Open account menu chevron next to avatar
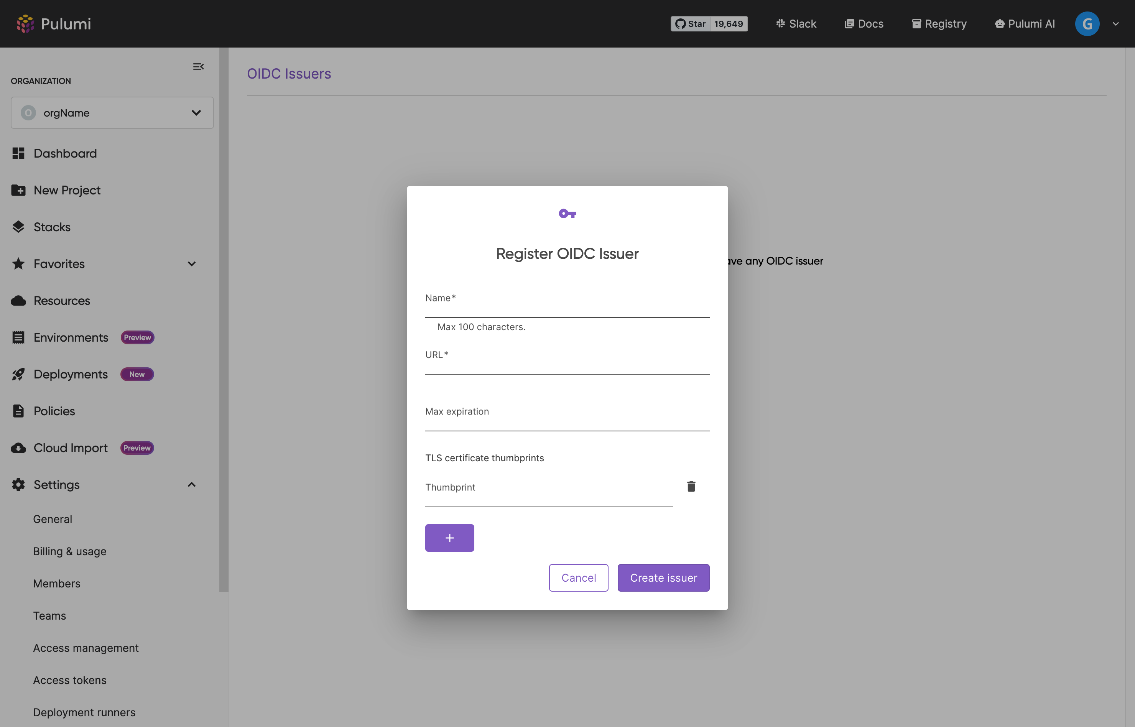Viewport: 1135px width, 727px height. [1116, 24]
